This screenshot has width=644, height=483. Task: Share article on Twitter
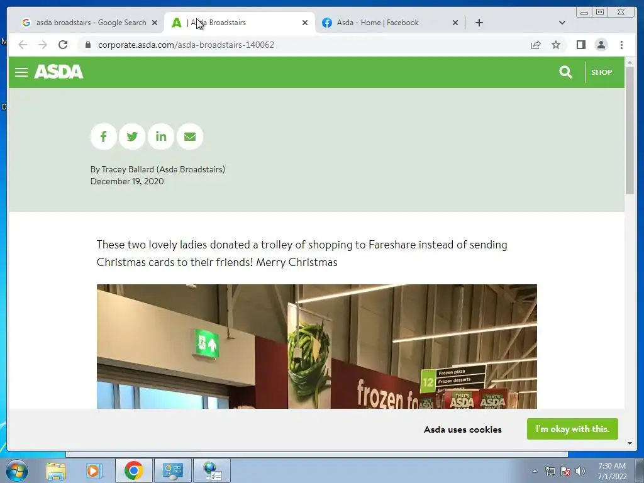[132, 136]
